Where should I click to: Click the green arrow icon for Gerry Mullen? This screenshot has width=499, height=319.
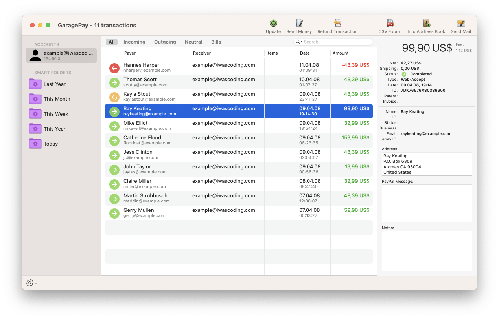pyautogui.click(x=114, y=213)
